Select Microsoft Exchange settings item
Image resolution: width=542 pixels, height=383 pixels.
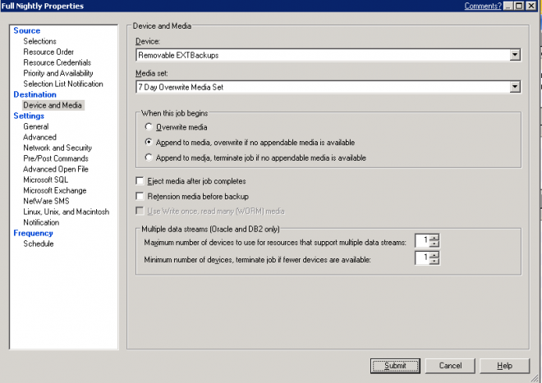pyautogui.click(x=55, y=190)
